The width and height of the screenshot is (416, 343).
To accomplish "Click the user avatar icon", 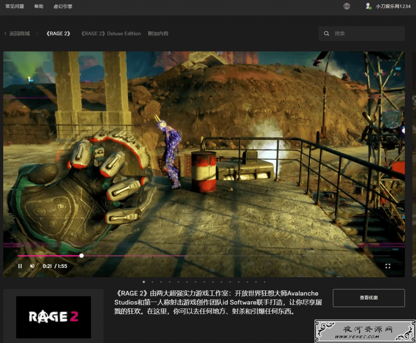I will coord(368,6).
